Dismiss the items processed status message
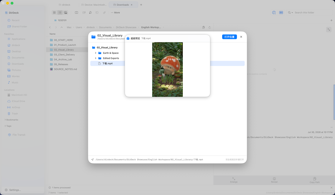The image size is (335, 195). click(332, 188)
